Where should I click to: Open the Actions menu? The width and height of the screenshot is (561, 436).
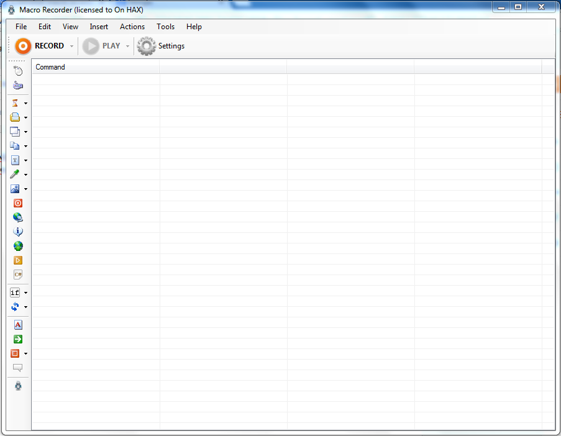click(132, 27)
